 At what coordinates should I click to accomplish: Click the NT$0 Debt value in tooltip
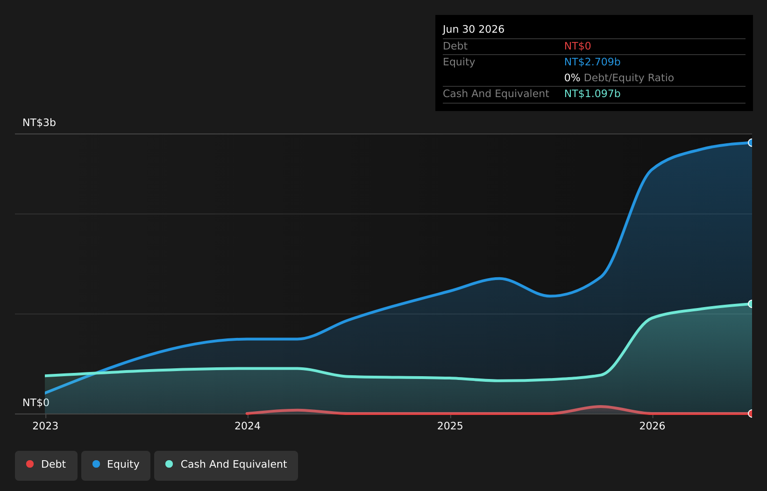pyautogui.click(x=578, y=46)
